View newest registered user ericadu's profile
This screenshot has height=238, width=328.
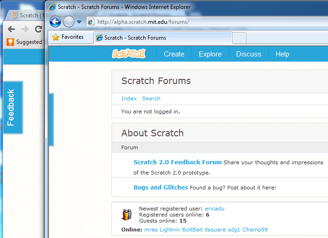(x=215, y=209)
